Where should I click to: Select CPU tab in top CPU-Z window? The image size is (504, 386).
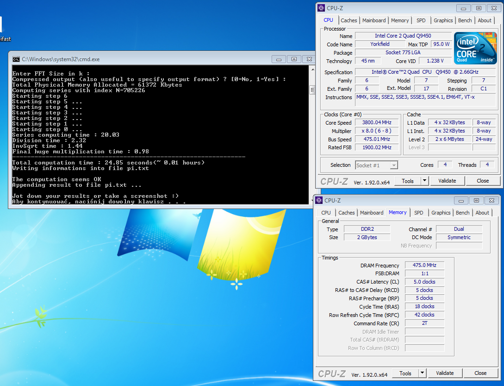[328, 20]
